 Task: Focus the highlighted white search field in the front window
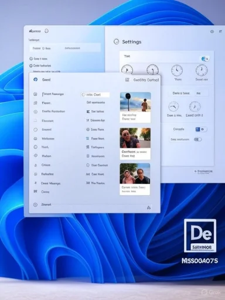[95, 94]
